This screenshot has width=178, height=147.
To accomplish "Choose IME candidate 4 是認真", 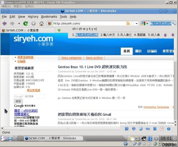I will [140, 35].
